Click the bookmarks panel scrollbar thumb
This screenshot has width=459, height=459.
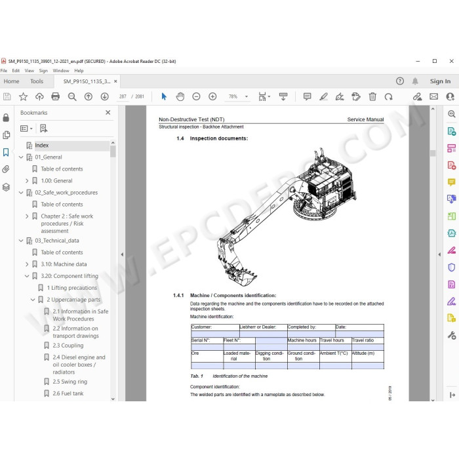click(113, 151)
